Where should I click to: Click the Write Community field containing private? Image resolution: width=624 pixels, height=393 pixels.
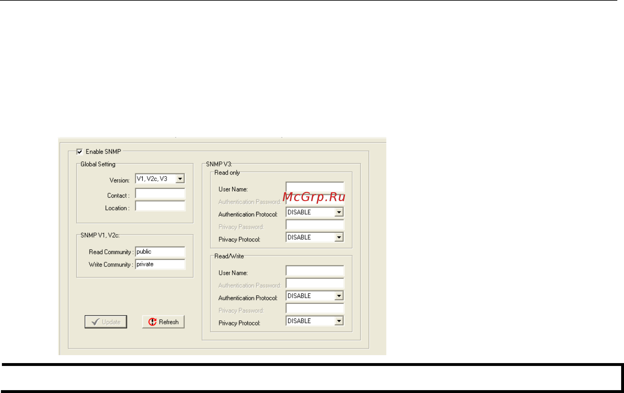coord(160,264)
